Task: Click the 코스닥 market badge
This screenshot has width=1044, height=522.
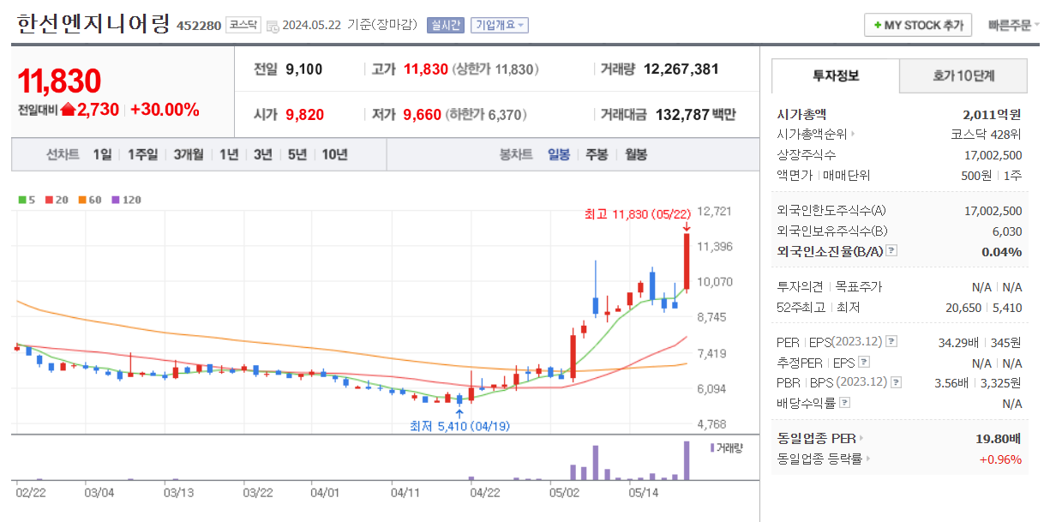Action: (x=243, y=26)
